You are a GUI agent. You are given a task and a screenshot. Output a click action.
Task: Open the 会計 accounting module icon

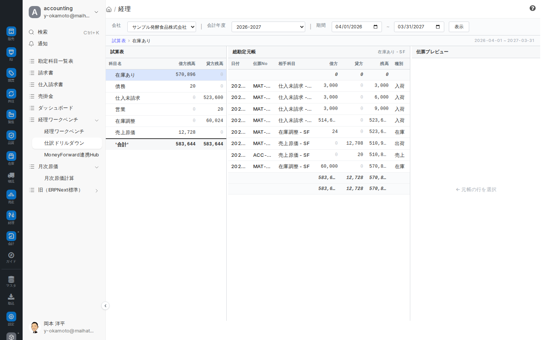[11, 236]
